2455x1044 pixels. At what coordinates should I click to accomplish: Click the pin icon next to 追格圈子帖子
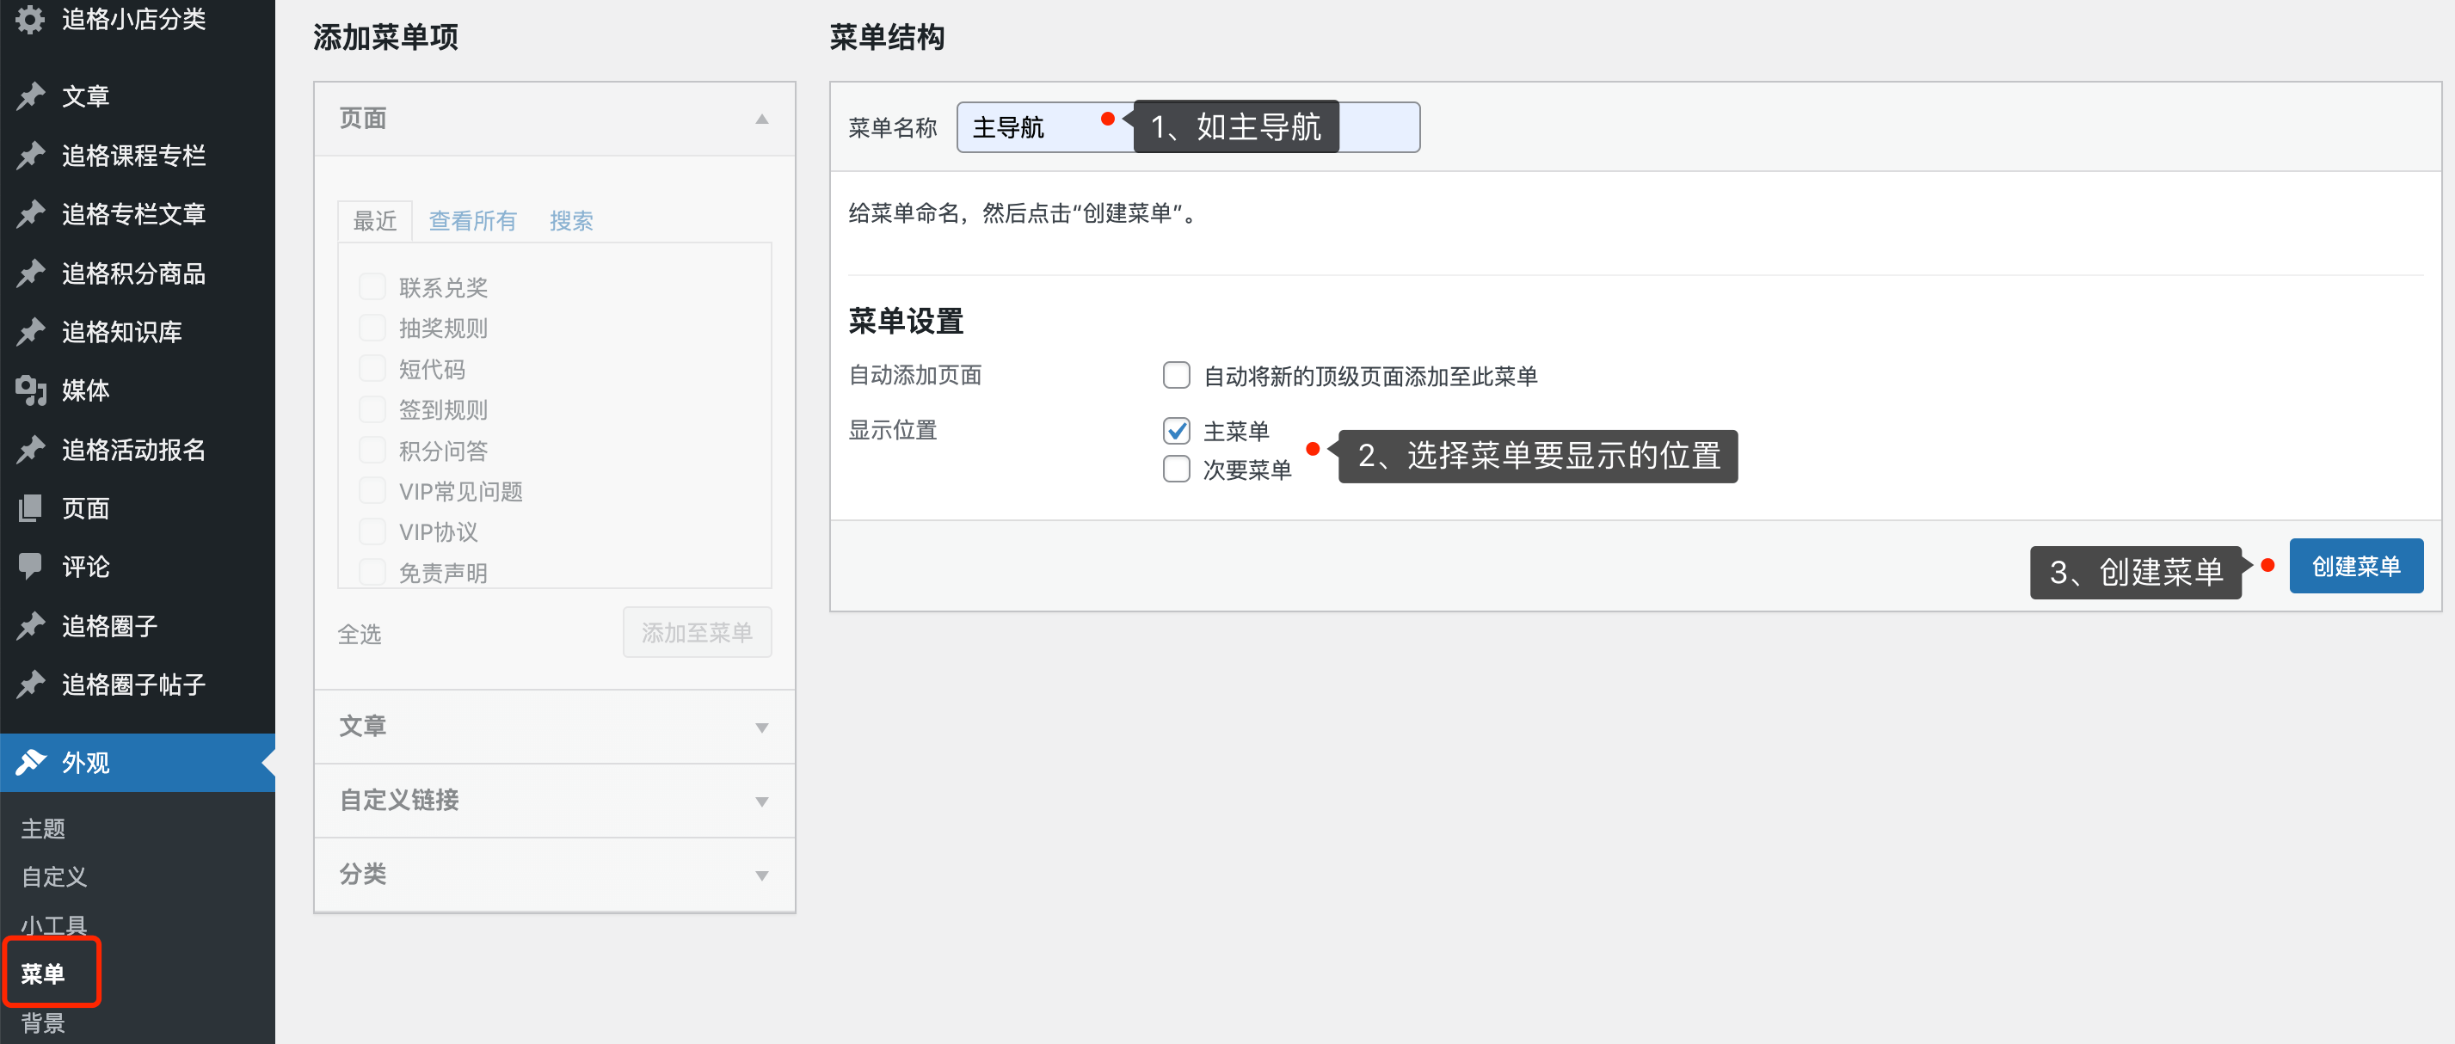point(30,685)
